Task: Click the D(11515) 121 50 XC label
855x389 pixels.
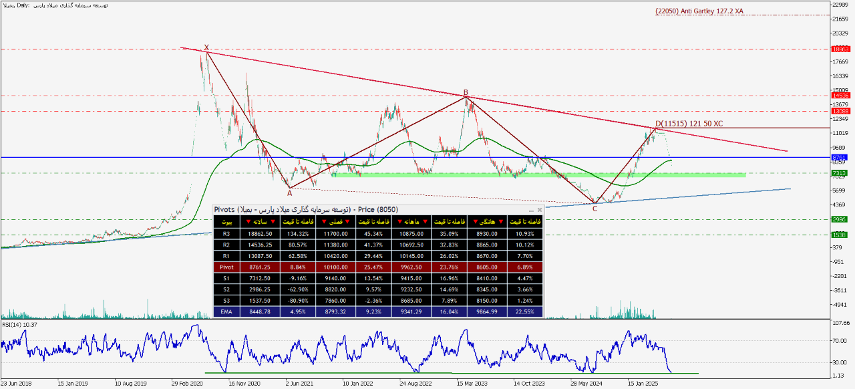Action: tap(689, 124)
